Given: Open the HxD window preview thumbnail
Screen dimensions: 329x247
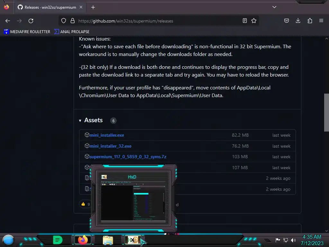Looking at the screenshot, I should pyautogui.click(x=133, y=198).
